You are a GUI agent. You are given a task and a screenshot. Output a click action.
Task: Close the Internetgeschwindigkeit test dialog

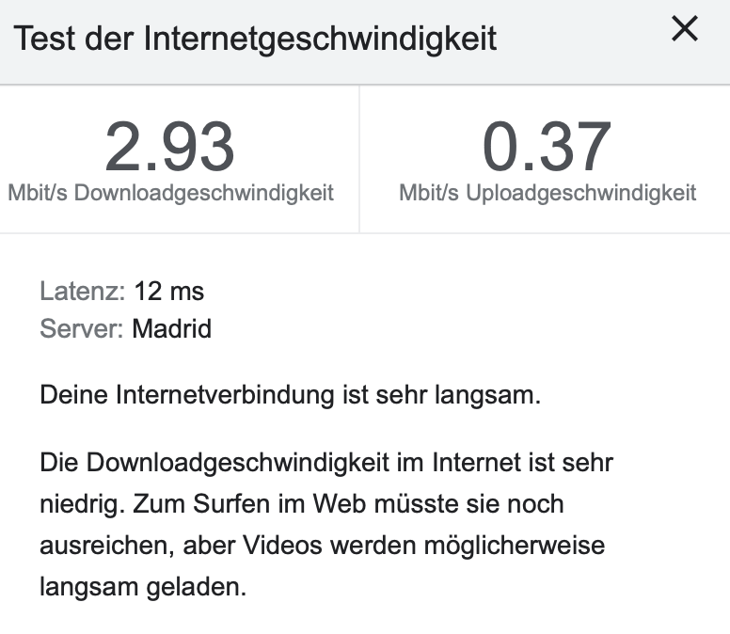tap(685, 30)
